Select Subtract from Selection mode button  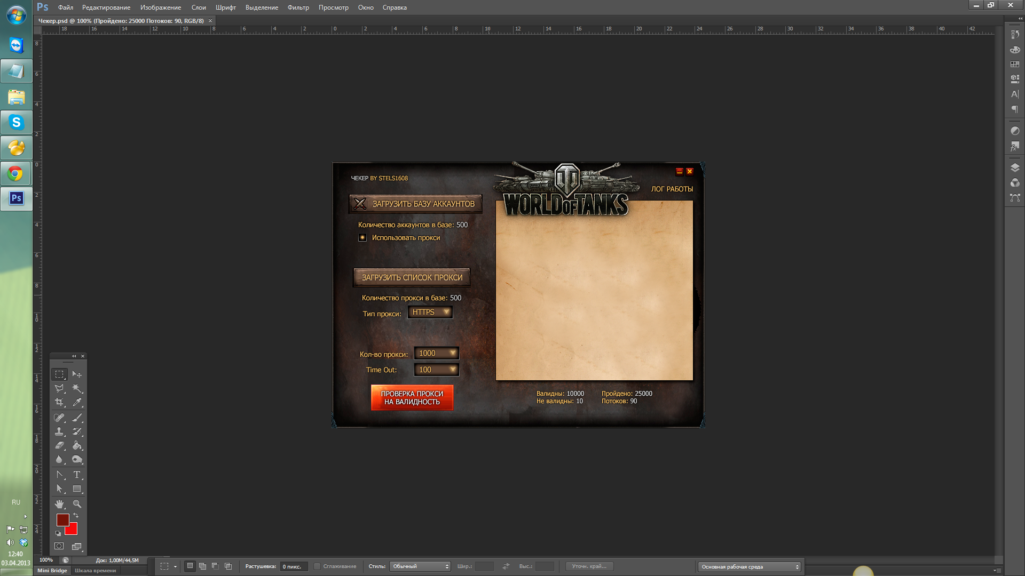coord(215,566)
